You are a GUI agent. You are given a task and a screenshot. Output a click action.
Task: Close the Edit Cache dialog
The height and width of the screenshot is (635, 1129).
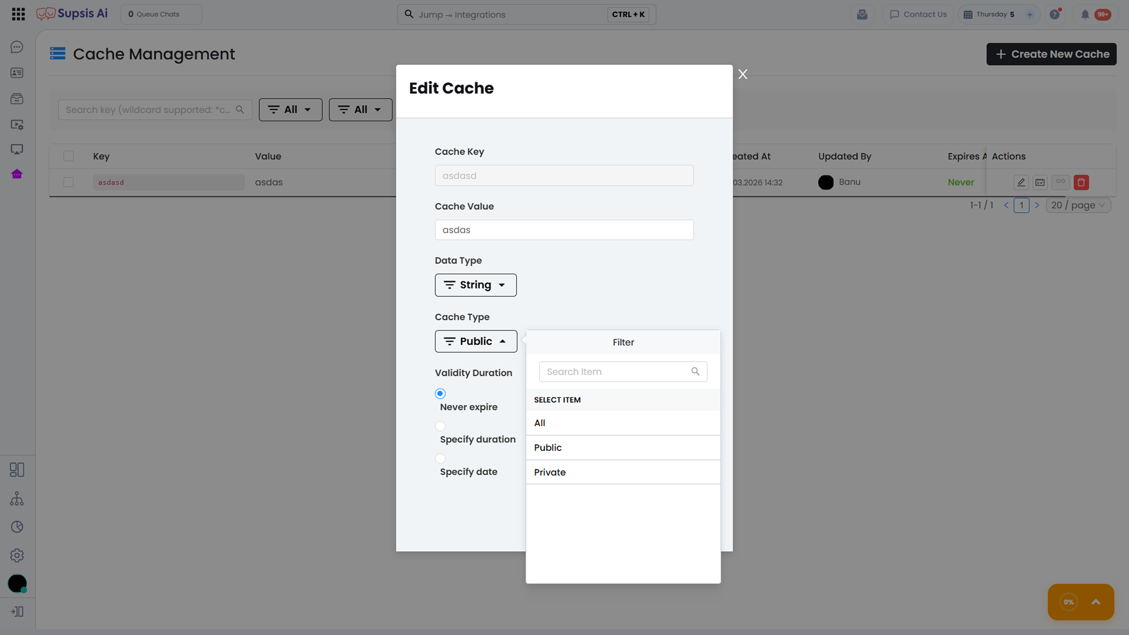point(743,74)
